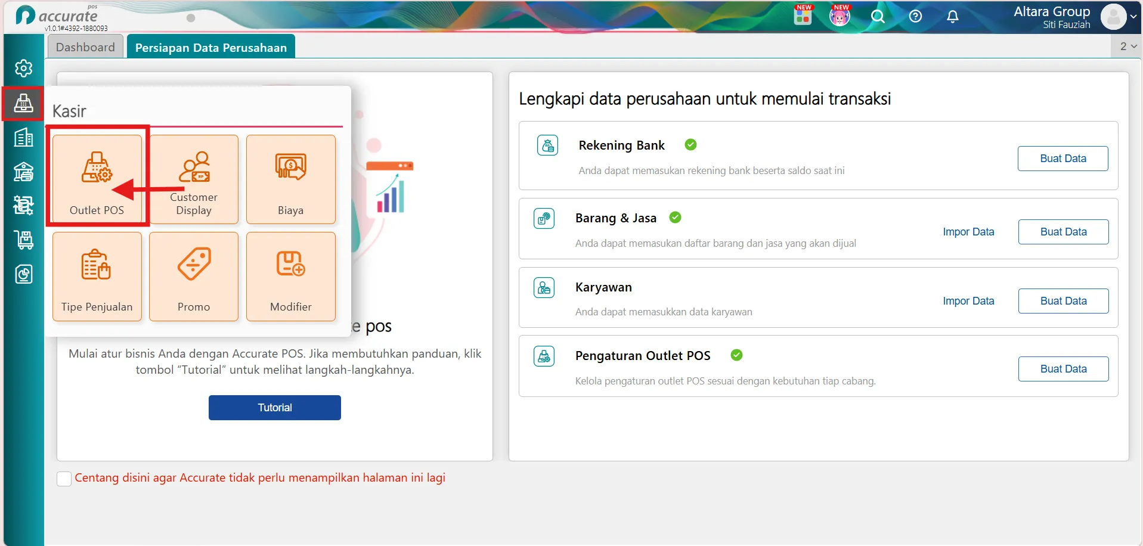Viewport: 1143px width, 546px height.
Task: Open the Kasir cash register sidebar menu
Action: (24, 103)
